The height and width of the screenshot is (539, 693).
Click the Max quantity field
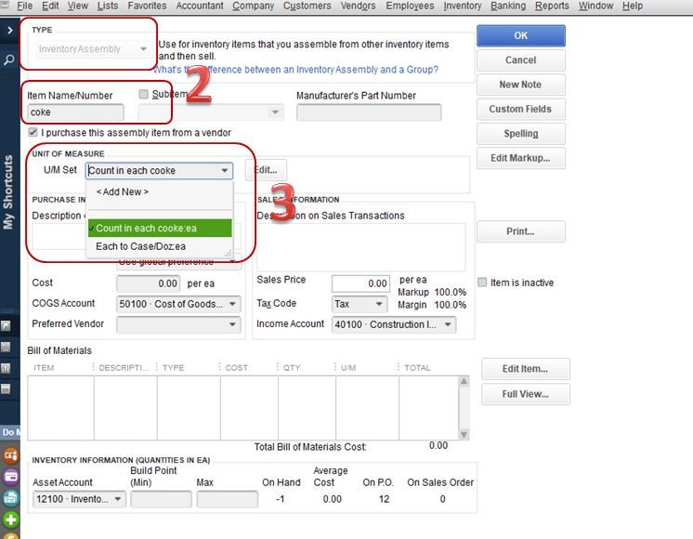pyautogui.click(x=228, y=499)
